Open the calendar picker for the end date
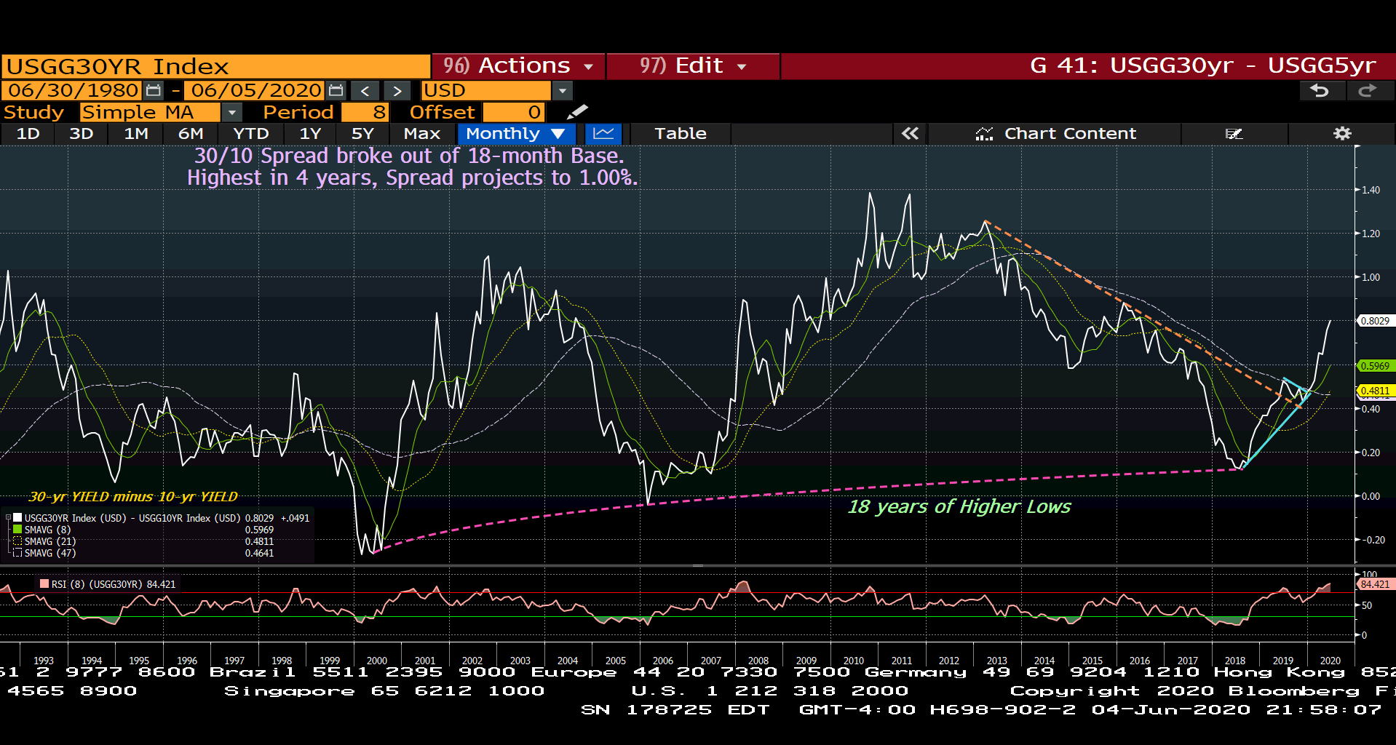Image resolution: width=1396 pixels, height=745 pixels. (x=336, y=90)
